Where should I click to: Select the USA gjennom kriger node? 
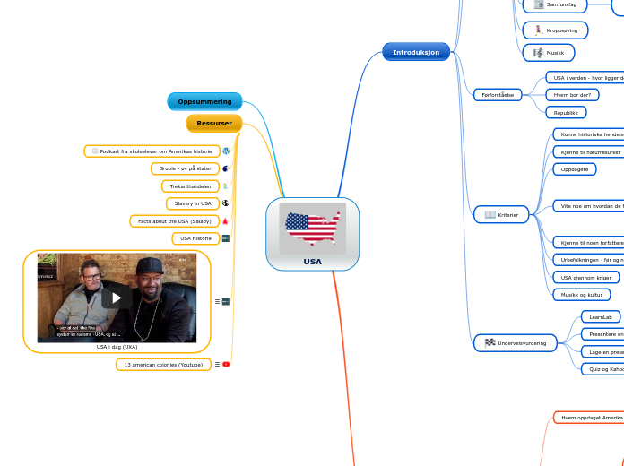tap(585, 278)
